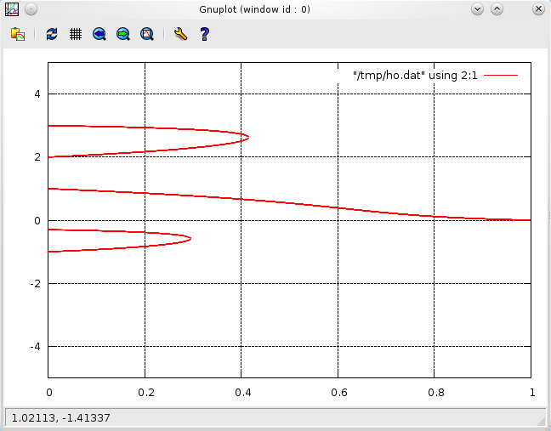The image size is (551, 431).
Task: Open the window menu from the title bar app icon
Action: click(10, 9)
